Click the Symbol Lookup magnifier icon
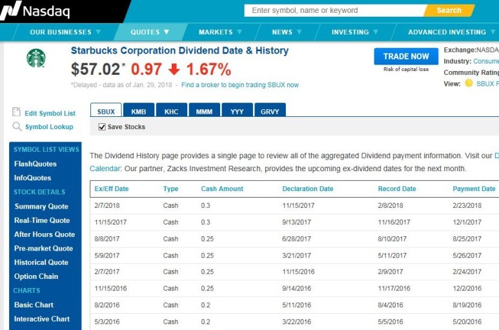 click(17, 127)
